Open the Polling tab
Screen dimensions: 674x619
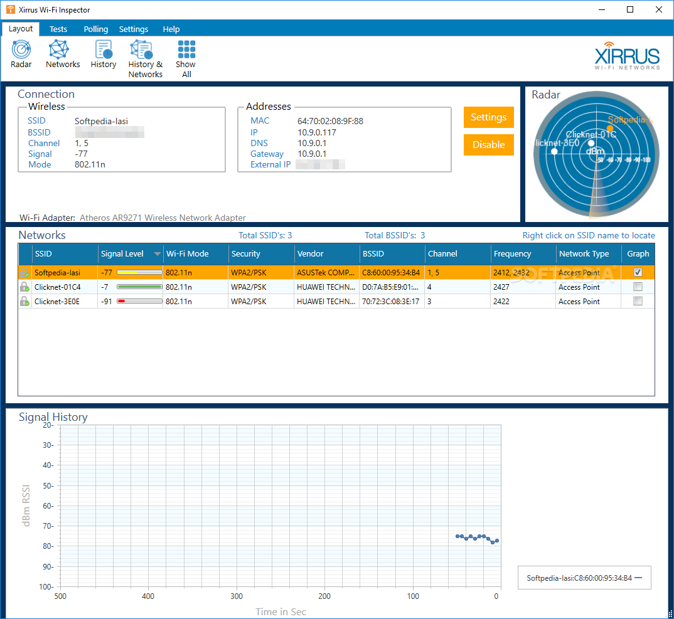(96, 29)
